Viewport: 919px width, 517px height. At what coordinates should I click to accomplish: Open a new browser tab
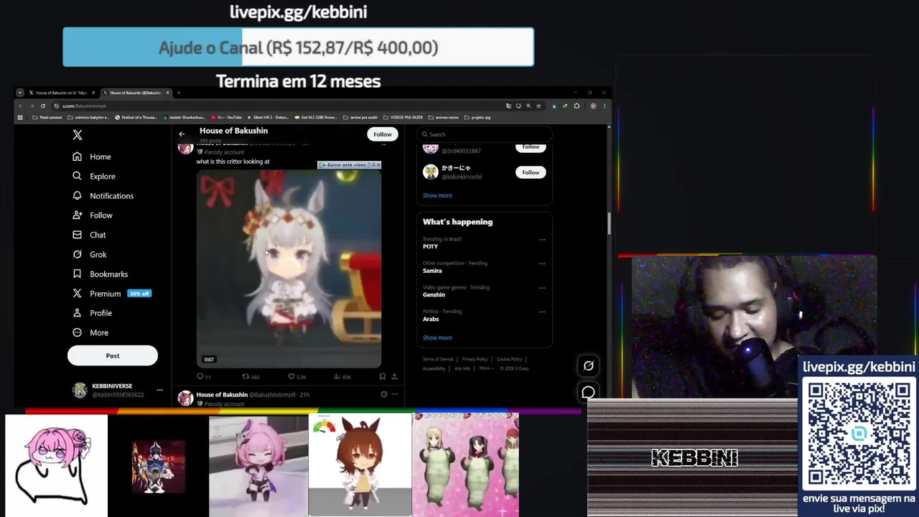coord(179,93)
